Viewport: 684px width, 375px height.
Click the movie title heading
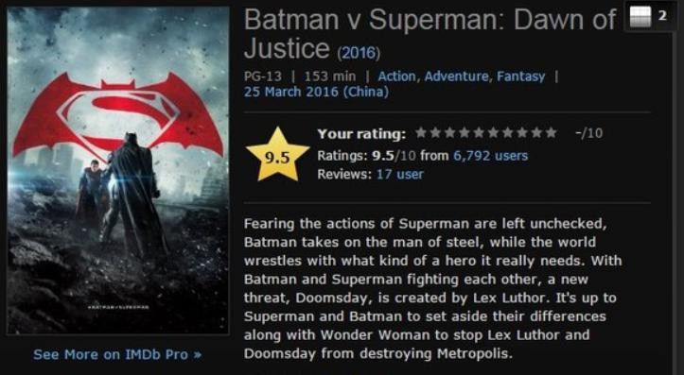click(x=430, y=34)
